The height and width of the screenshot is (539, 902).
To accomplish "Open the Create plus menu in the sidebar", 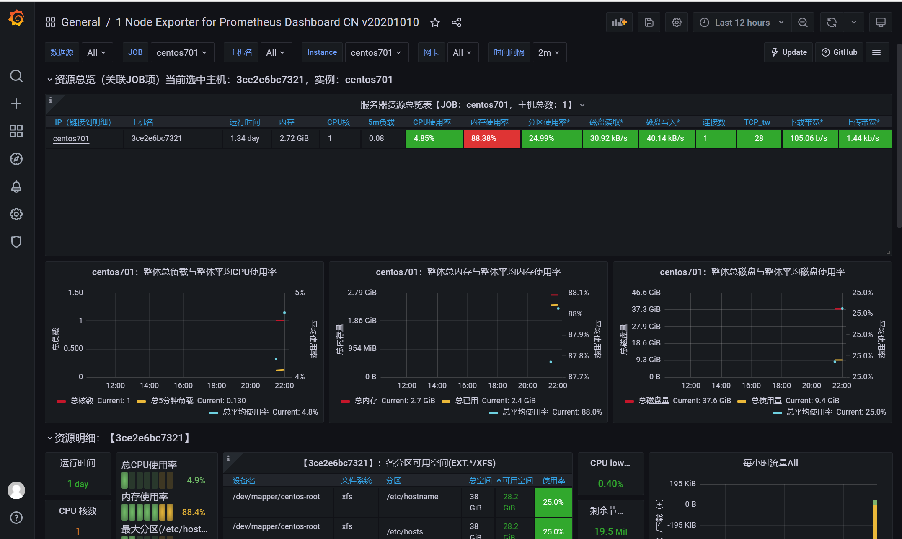I will point(16,104).
